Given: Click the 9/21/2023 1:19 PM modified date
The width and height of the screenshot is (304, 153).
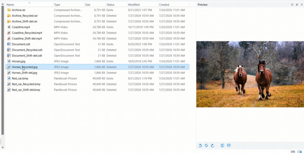Looking at the screenshot, I should tap(140, 78).
